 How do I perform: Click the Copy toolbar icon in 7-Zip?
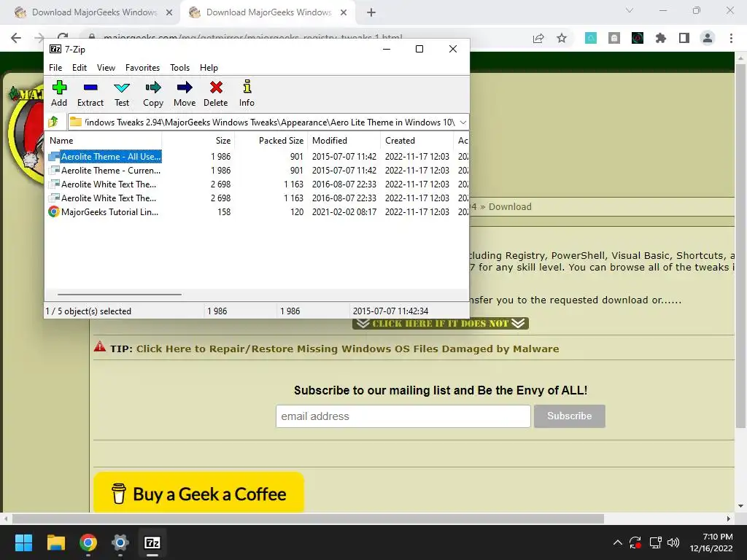click(x=153, y=93)
